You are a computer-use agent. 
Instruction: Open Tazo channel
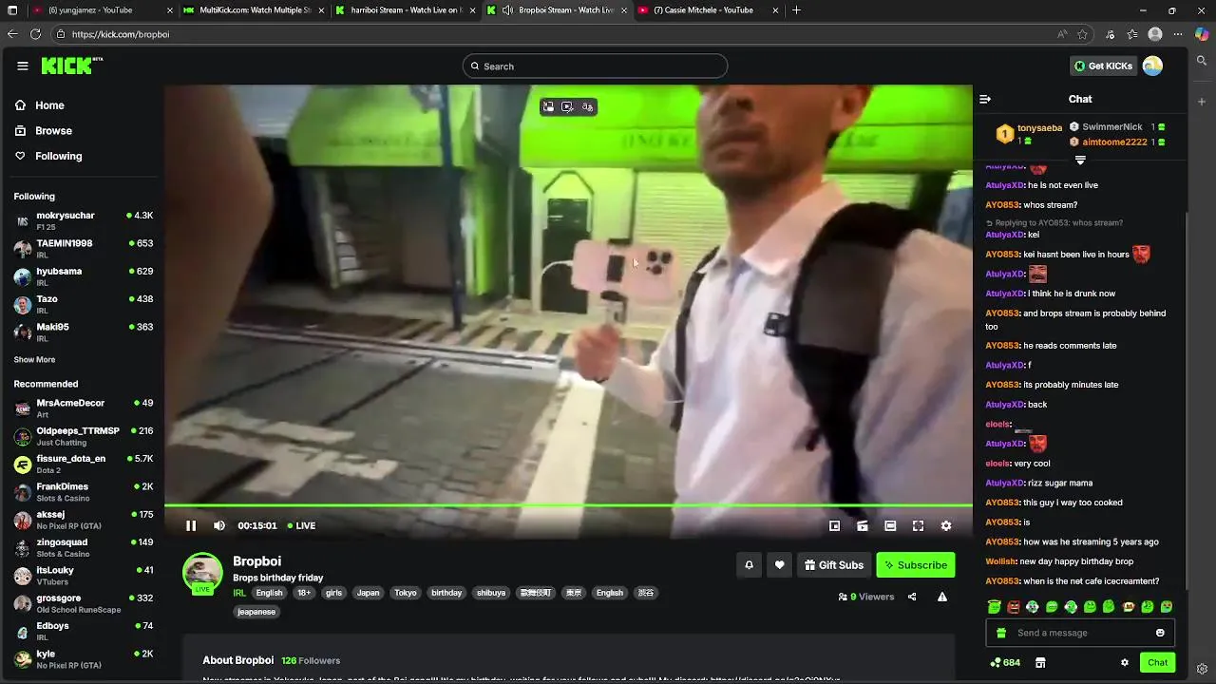[84, 304]
